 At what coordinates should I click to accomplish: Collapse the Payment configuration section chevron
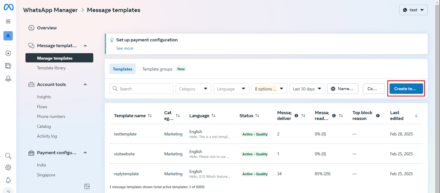[x=85, y=153]
